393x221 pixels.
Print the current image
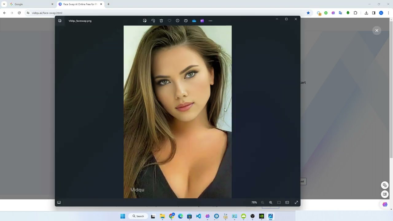pos(186,21)
